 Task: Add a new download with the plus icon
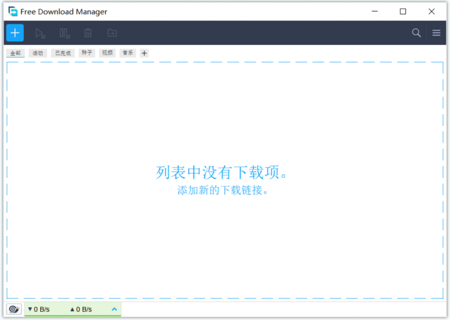pos(14,33)
